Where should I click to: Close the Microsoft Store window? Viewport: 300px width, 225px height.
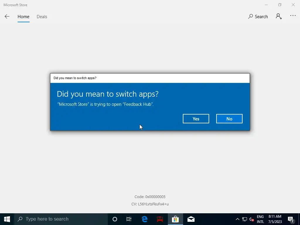(293, 5)
